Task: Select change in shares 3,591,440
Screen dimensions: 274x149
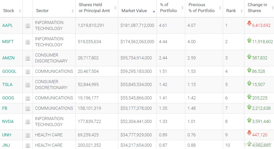Action: (261, 121)
